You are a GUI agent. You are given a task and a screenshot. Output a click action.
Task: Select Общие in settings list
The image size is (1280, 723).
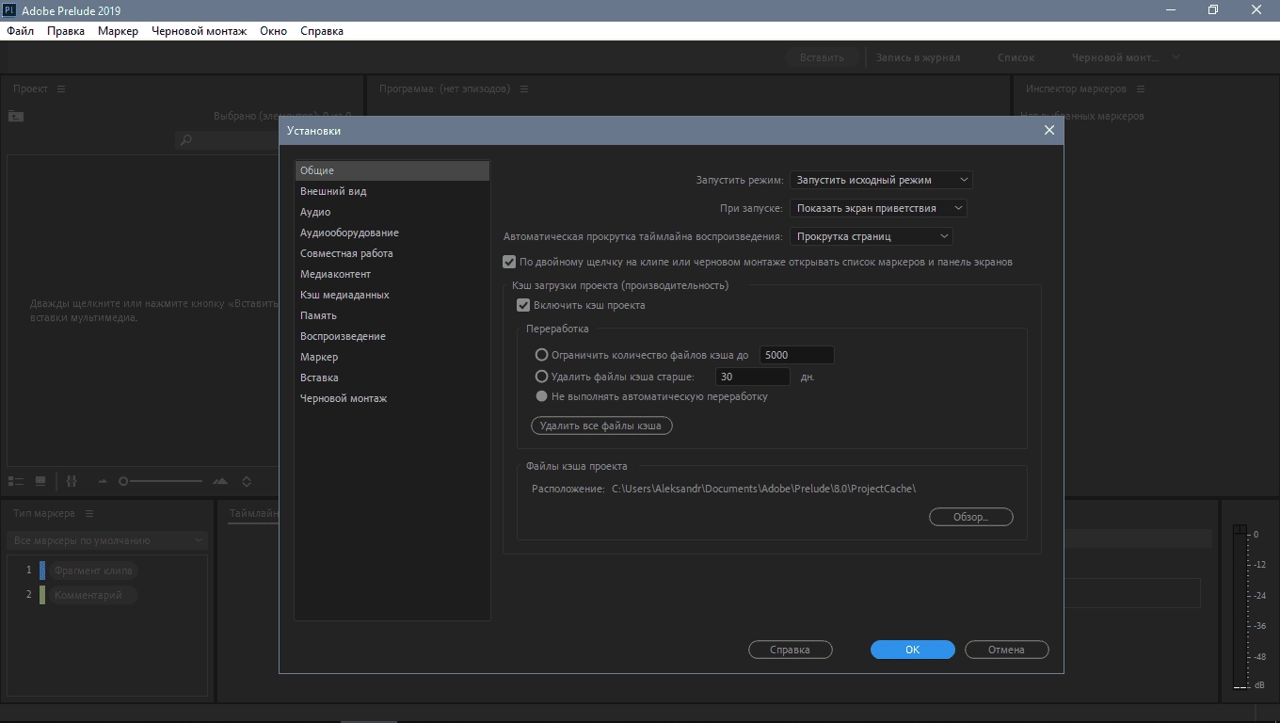(x=392, y=170)
